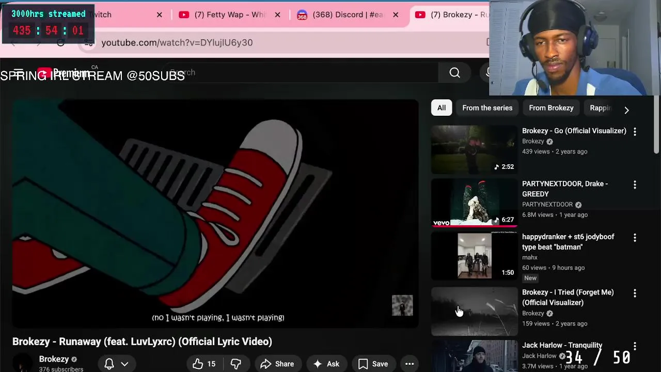The image size is (661, 372).
Task: Dislike the video with thumbs down
Action: coord(235,364)
